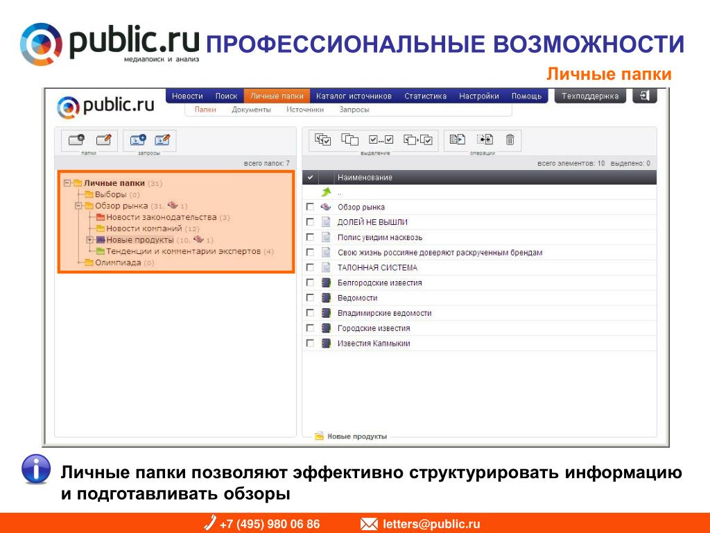Open the Статистика tab
Screen dimensions: 710x533
pyautogui.click(x=425, y=96)
